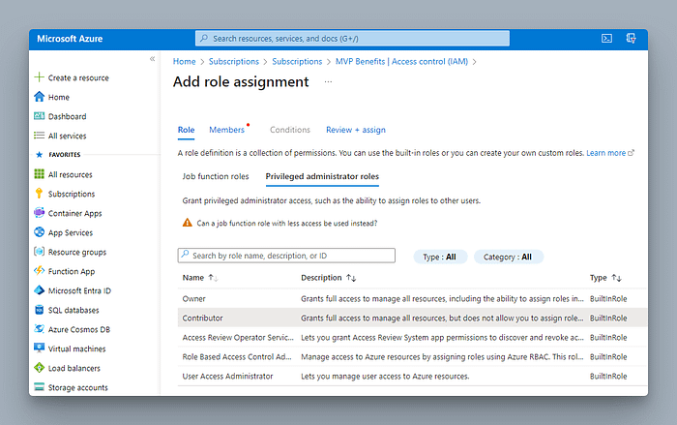Open MVP Benefits Access control breadcrumb
This screenshot has width=677, height=425.
[x=401, y=61]
